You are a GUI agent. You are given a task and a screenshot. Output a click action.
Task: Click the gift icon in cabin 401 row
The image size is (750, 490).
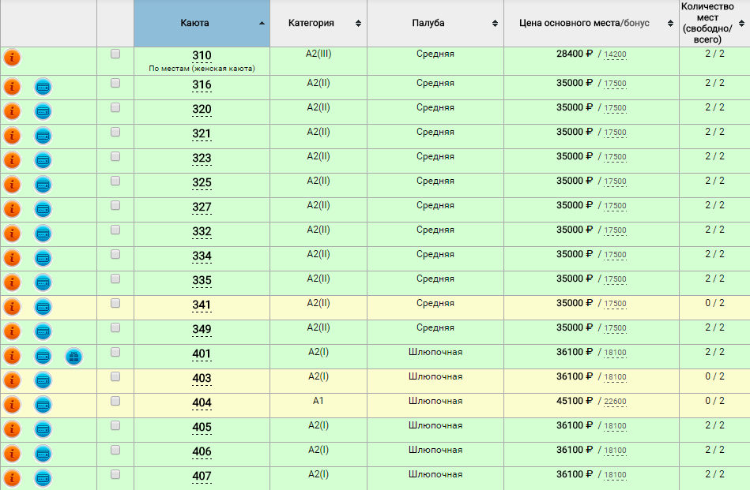click(x=73, y=357)
